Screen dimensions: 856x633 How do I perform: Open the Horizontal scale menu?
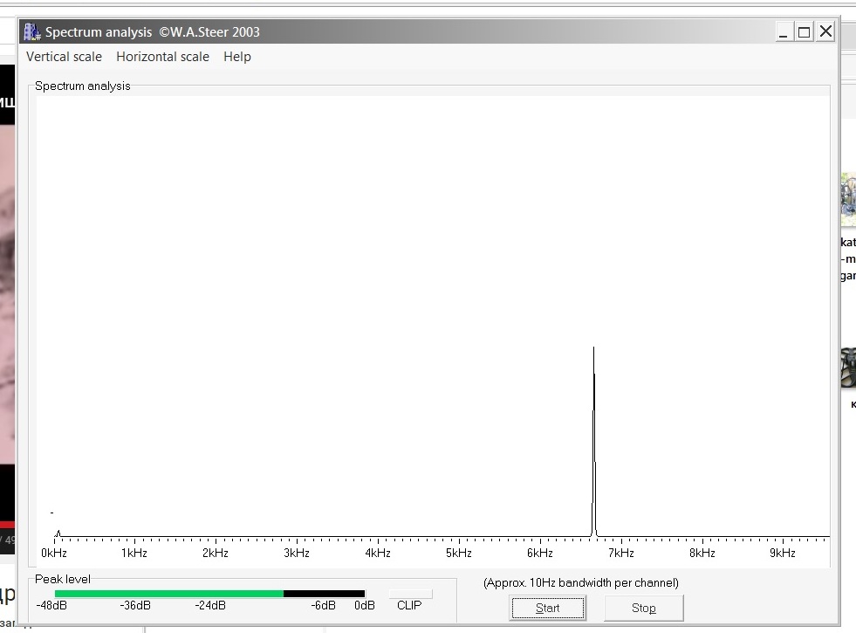click(162, 57)
